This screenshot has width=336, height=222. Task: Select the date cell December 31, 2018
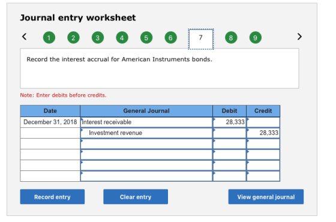tap(50, 122)
